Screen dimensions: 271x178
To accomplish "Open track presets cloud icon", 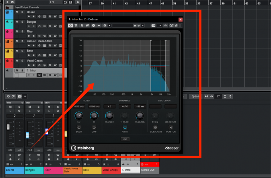I will pos(13,2).
